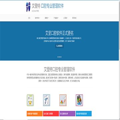Screen dimensions: 120x120
Task: Open the first navigation item, Home
Action: tap(29, 18)
